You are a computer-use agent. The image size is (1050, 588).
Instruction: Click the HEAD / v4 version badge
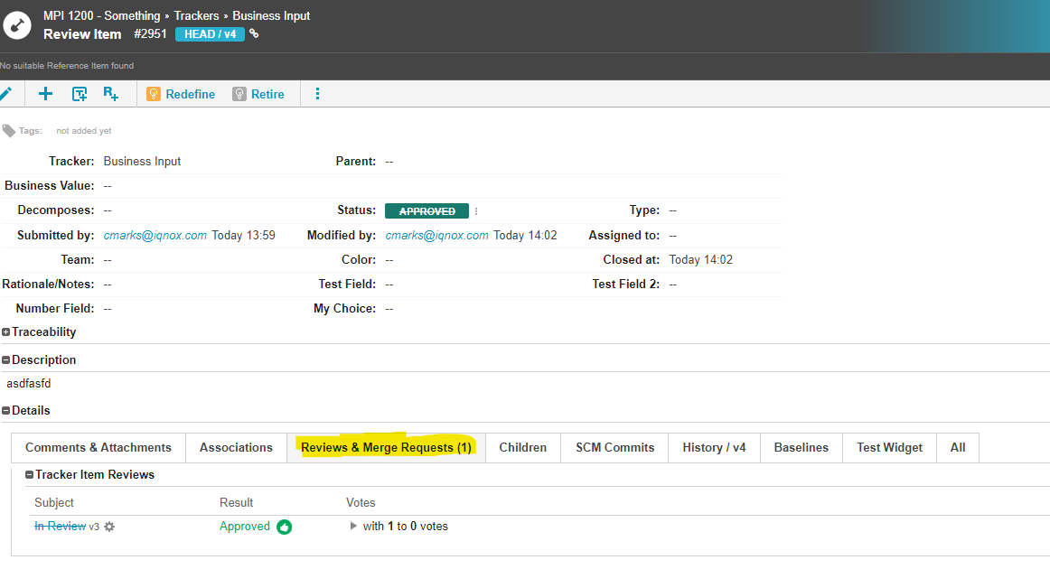coord(210,34)
